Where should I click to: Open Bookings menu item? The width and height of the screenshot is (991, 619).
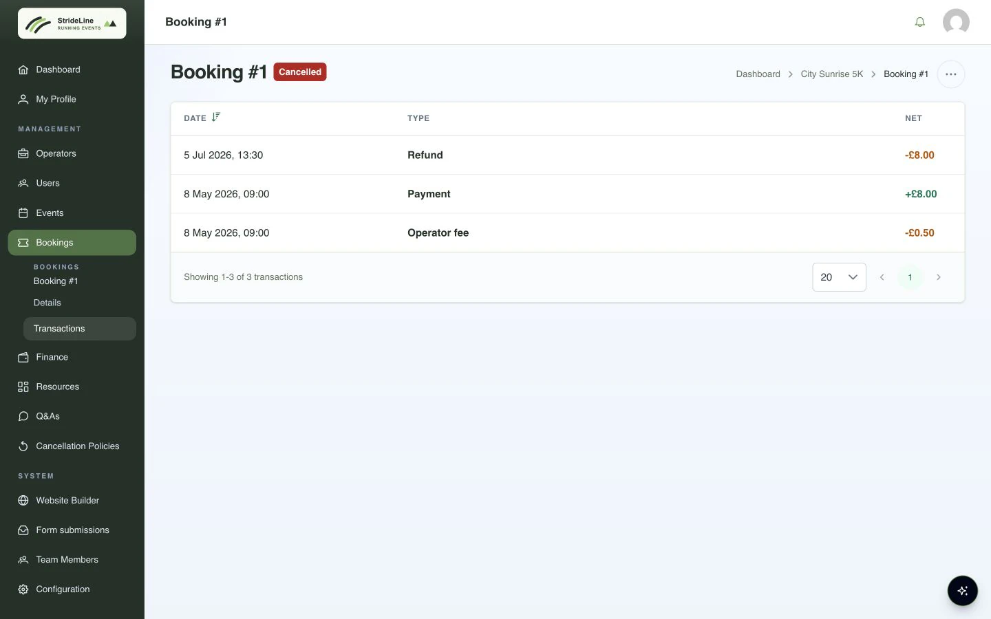(72, 243)
